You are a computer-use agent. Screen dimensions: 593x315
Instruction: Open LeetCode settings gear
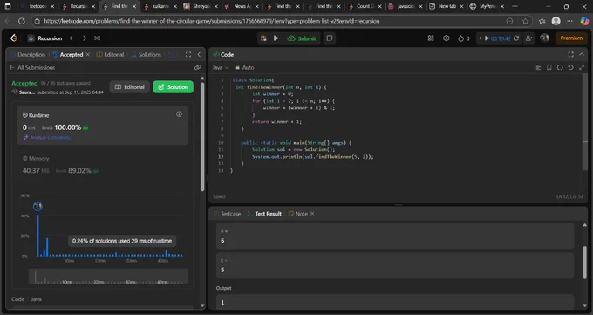point(446,38)
